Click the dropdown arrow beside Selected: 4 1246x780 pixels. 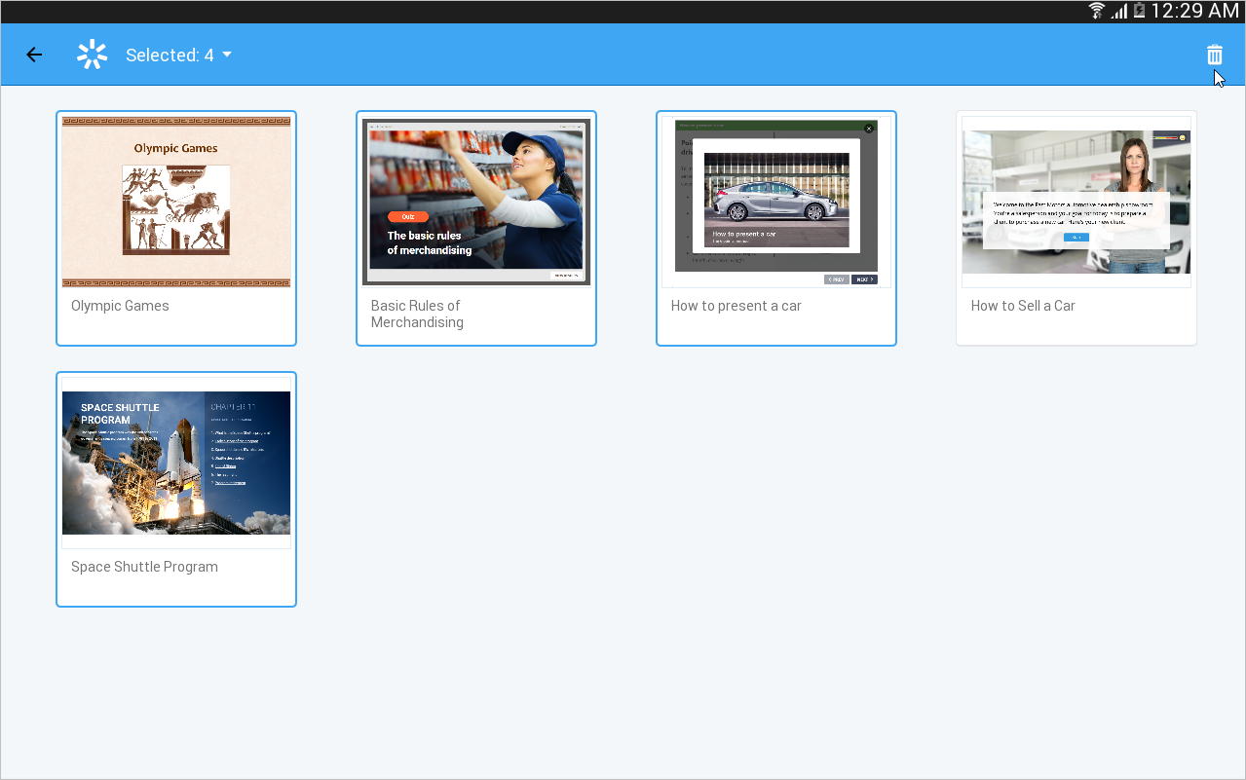click(227, 56)
